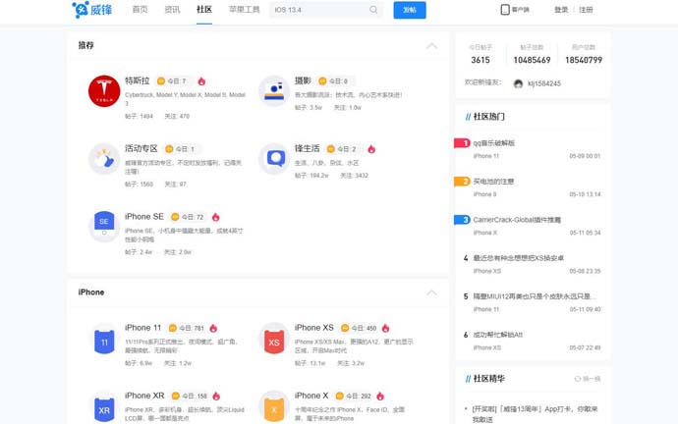This screenshot has height=424, width=678.
Task: Open the iPhone SE forum icon
Action: pyautogui.click(x=104, y=227)
